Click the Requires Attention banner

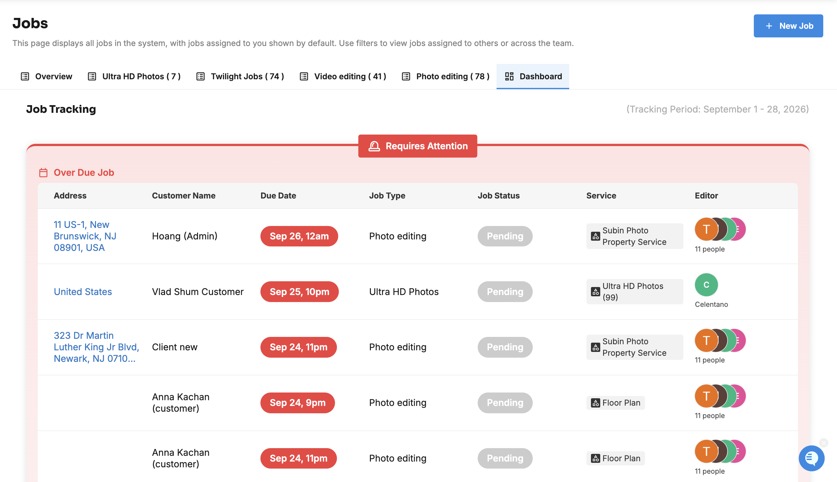click(418, 146)
